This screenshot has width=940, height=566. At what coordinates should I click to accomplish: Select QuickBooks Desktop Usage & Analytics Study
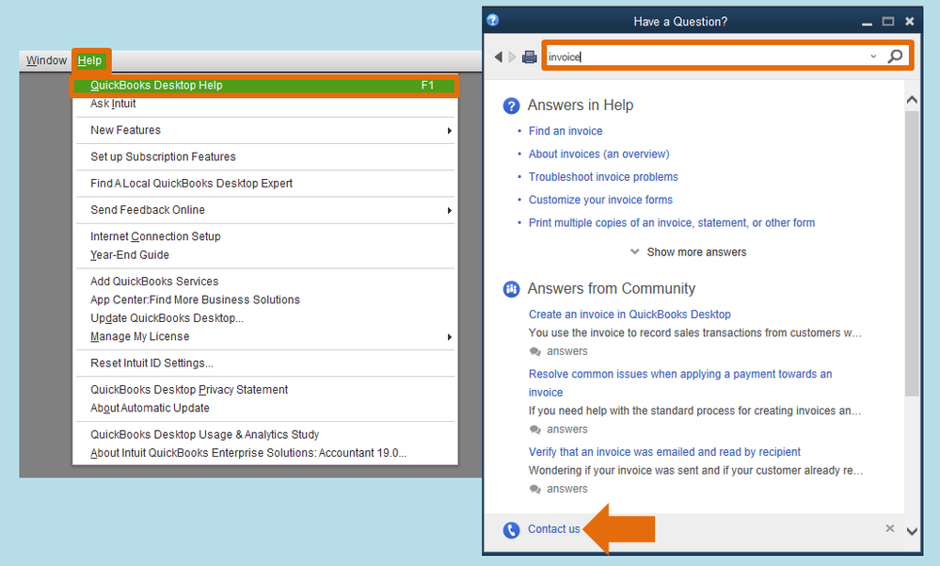pyautogui.click(x=265, y=434)
